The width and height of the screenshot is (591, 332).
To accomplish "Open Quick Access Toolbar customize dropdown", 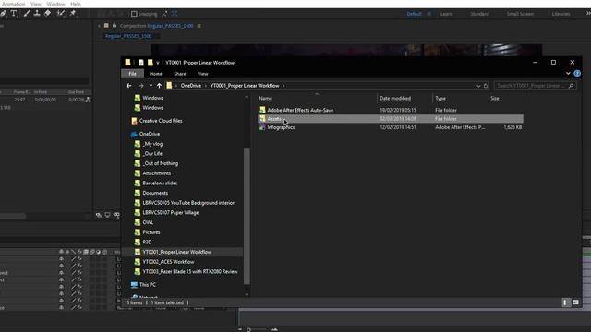I will 158,63.
